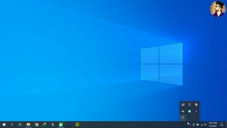Click the Meet Now camera icon in system tray
This screenshot has width=227, height=128.
pos(194,124)
